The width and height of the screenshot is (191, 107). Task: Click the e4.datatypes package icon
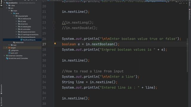tap(19, 26)
